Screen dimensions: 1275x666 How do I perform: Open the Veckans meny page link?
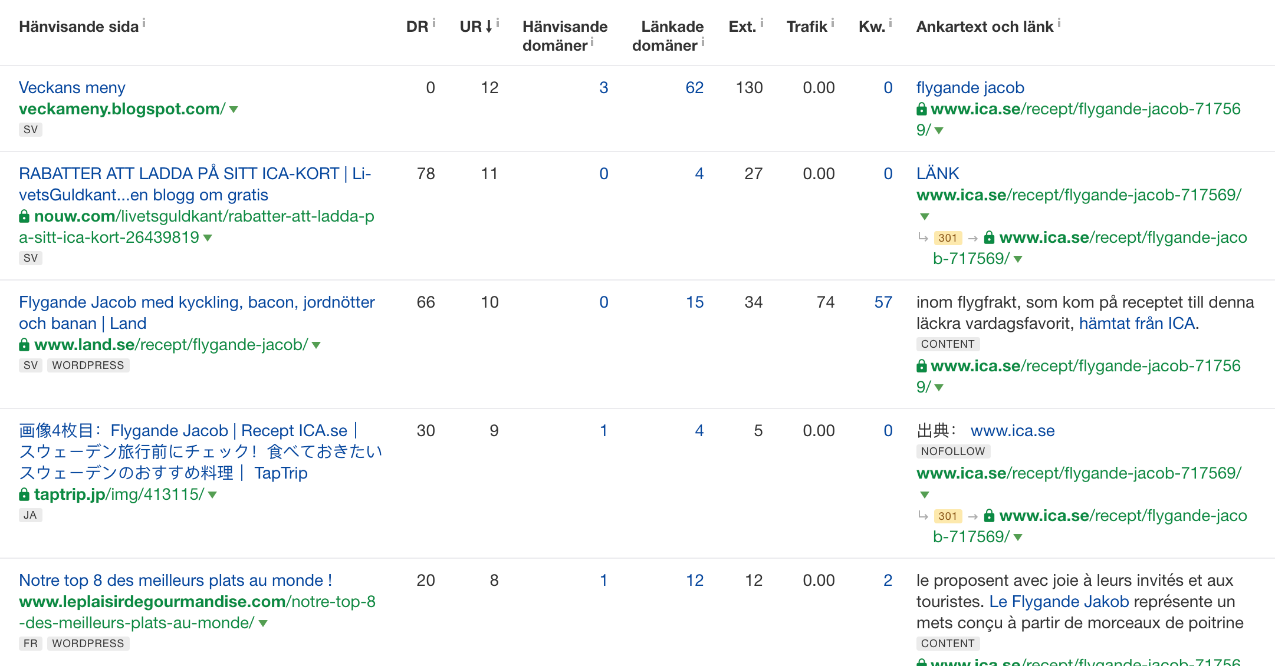coord(72,87)
